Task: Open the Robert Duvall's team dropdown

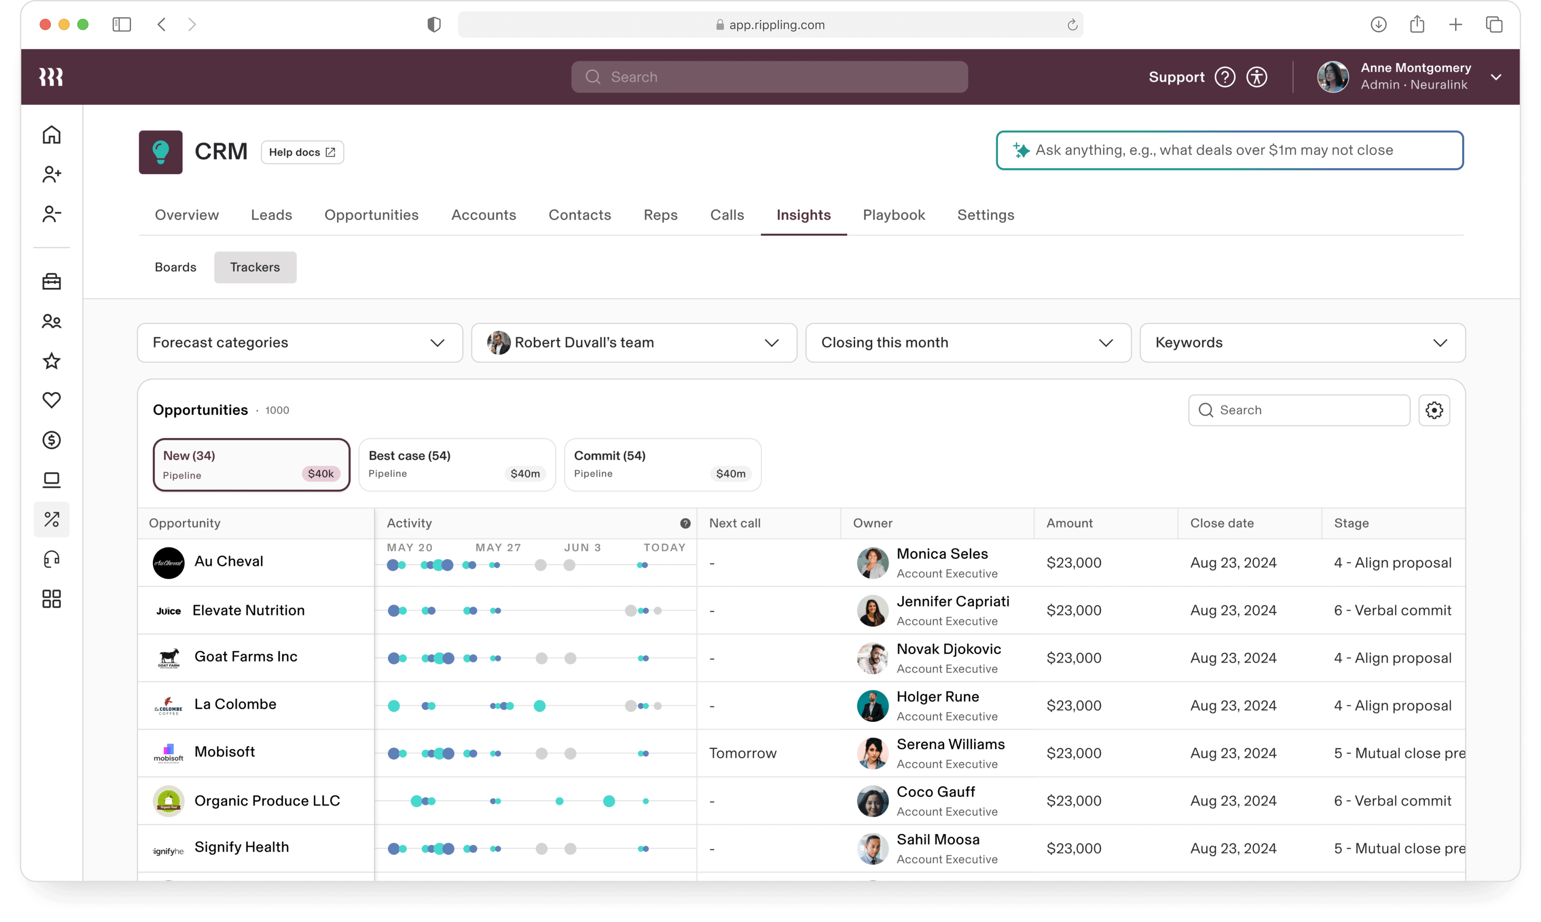Action: coord(634,342)
